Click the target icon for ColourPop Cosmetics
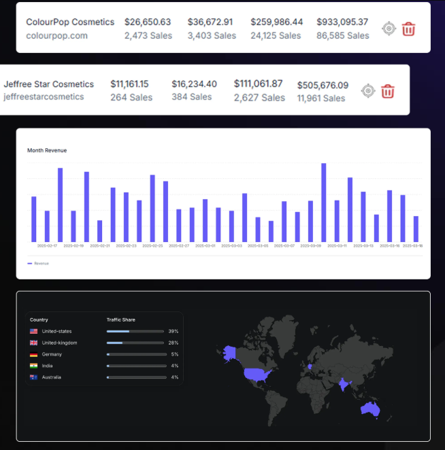This screenshot has height=450, width=445. click(389, 29)
